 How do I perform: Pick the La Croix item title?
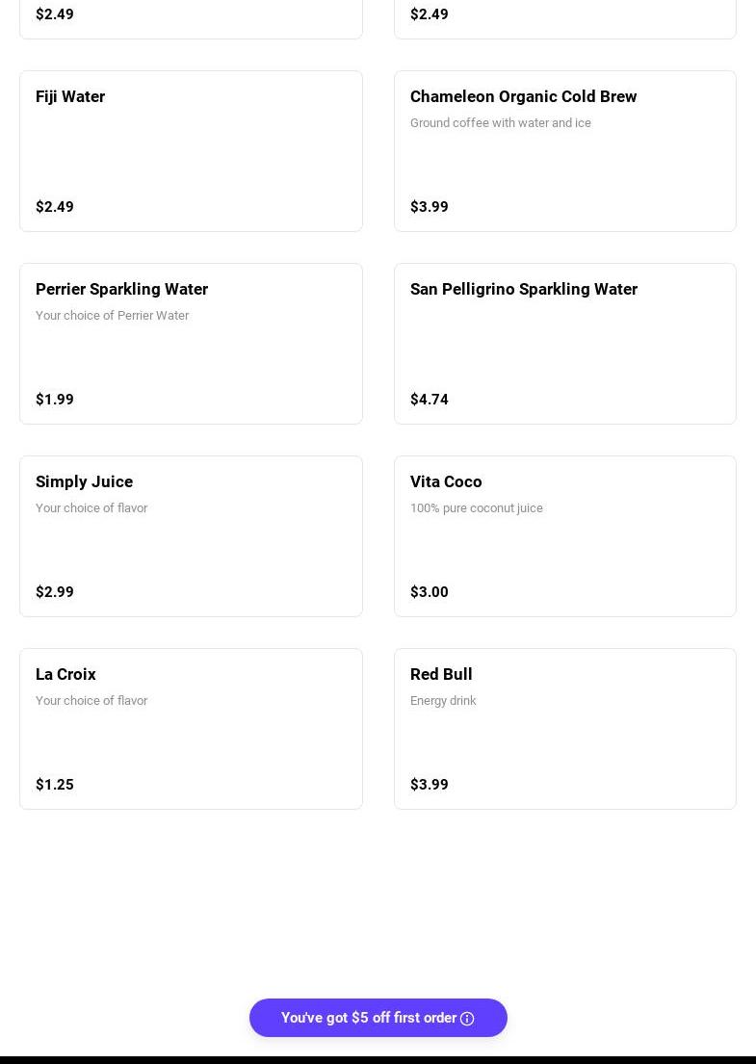65,674
